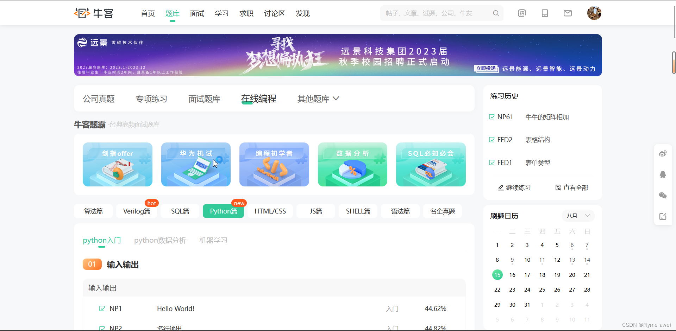Click the 继续练习 pencil button
This screenshot has width=676, height=331.
click(x=514, y=188)
